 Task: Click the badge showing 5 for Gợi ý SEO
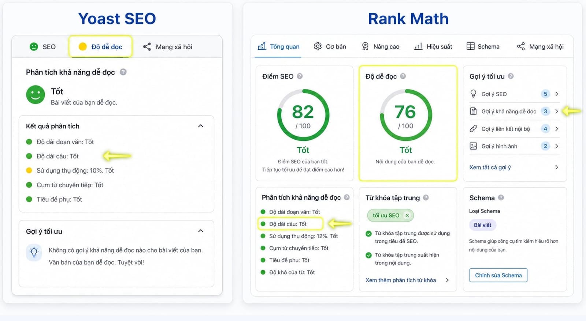[545, 94]
